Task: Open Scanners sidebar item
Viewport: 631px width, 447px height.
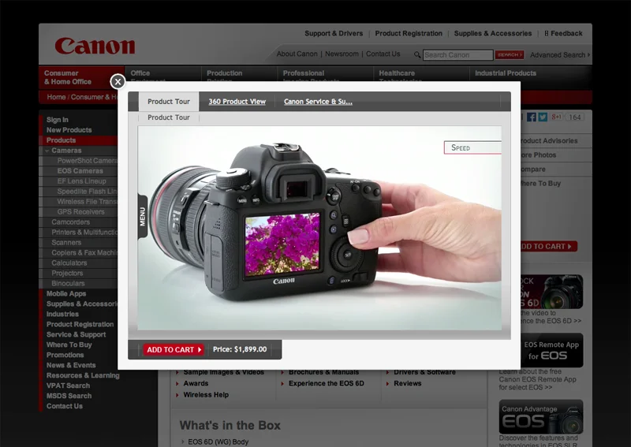Action: 66,243
